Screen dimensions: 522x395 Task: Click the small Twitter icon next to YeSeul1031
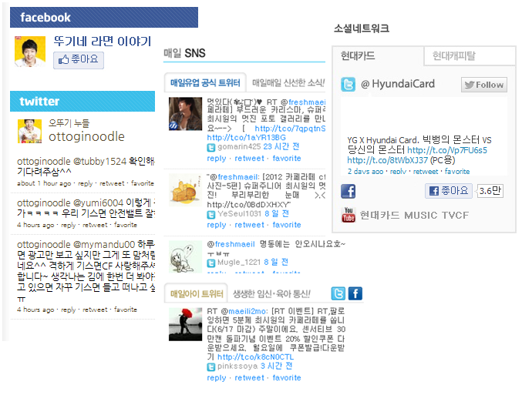[211, 215]
